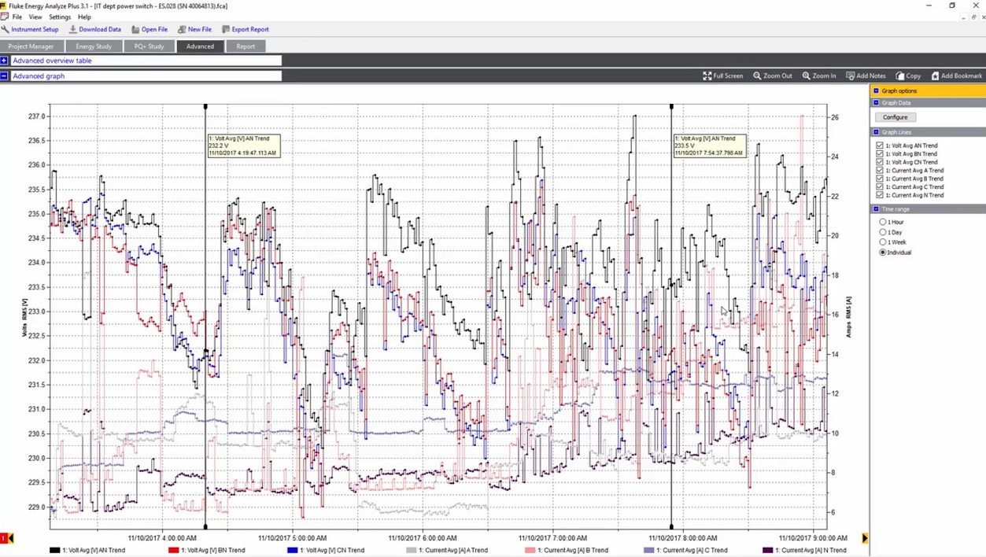986x557 pixels.
Task: Switch to the Energy Study tab
Action: click(94, 46)
